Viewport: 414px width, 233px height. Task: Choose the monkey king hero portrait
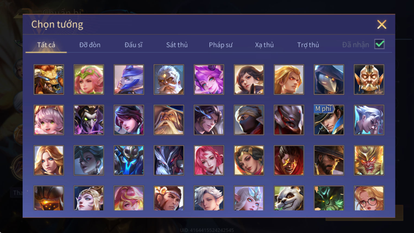(369, 160)
